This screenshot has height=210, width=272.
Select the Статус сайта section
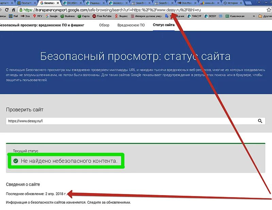[164, 25]
